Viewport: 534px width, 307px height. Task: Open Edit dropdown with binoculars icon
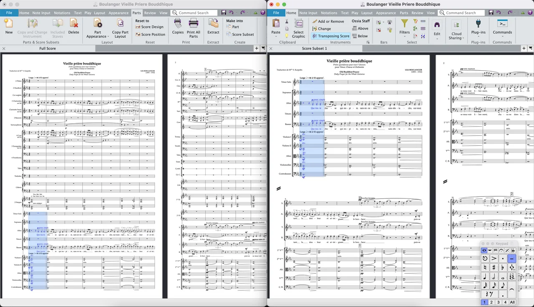pyautogui.click(x=437, y=28)
